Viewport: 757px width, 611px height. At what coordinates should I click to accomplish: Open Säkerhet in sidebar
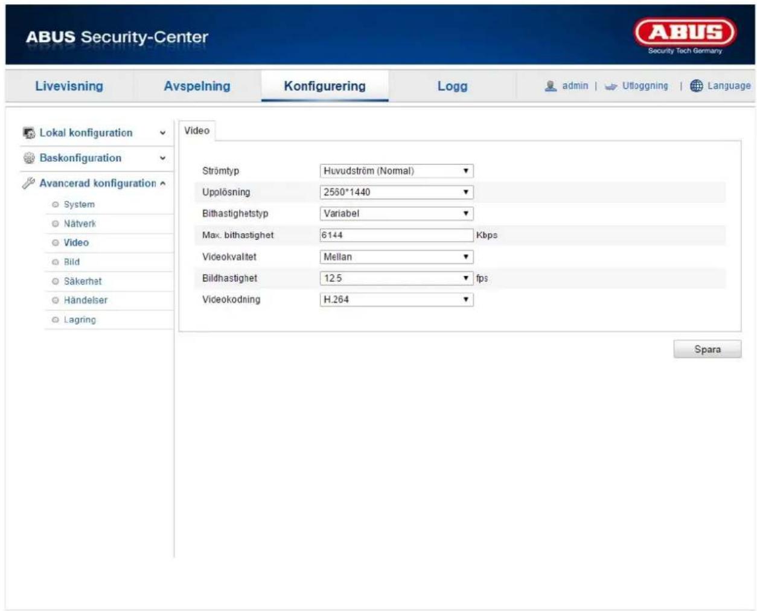tap(83, 281)
